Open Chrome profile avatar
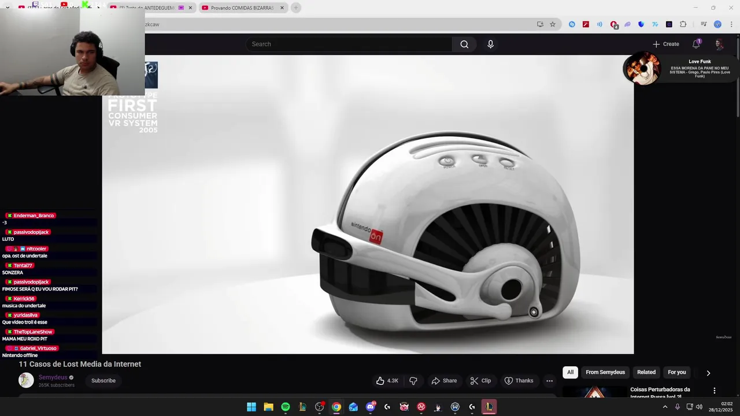 (717, 24)
